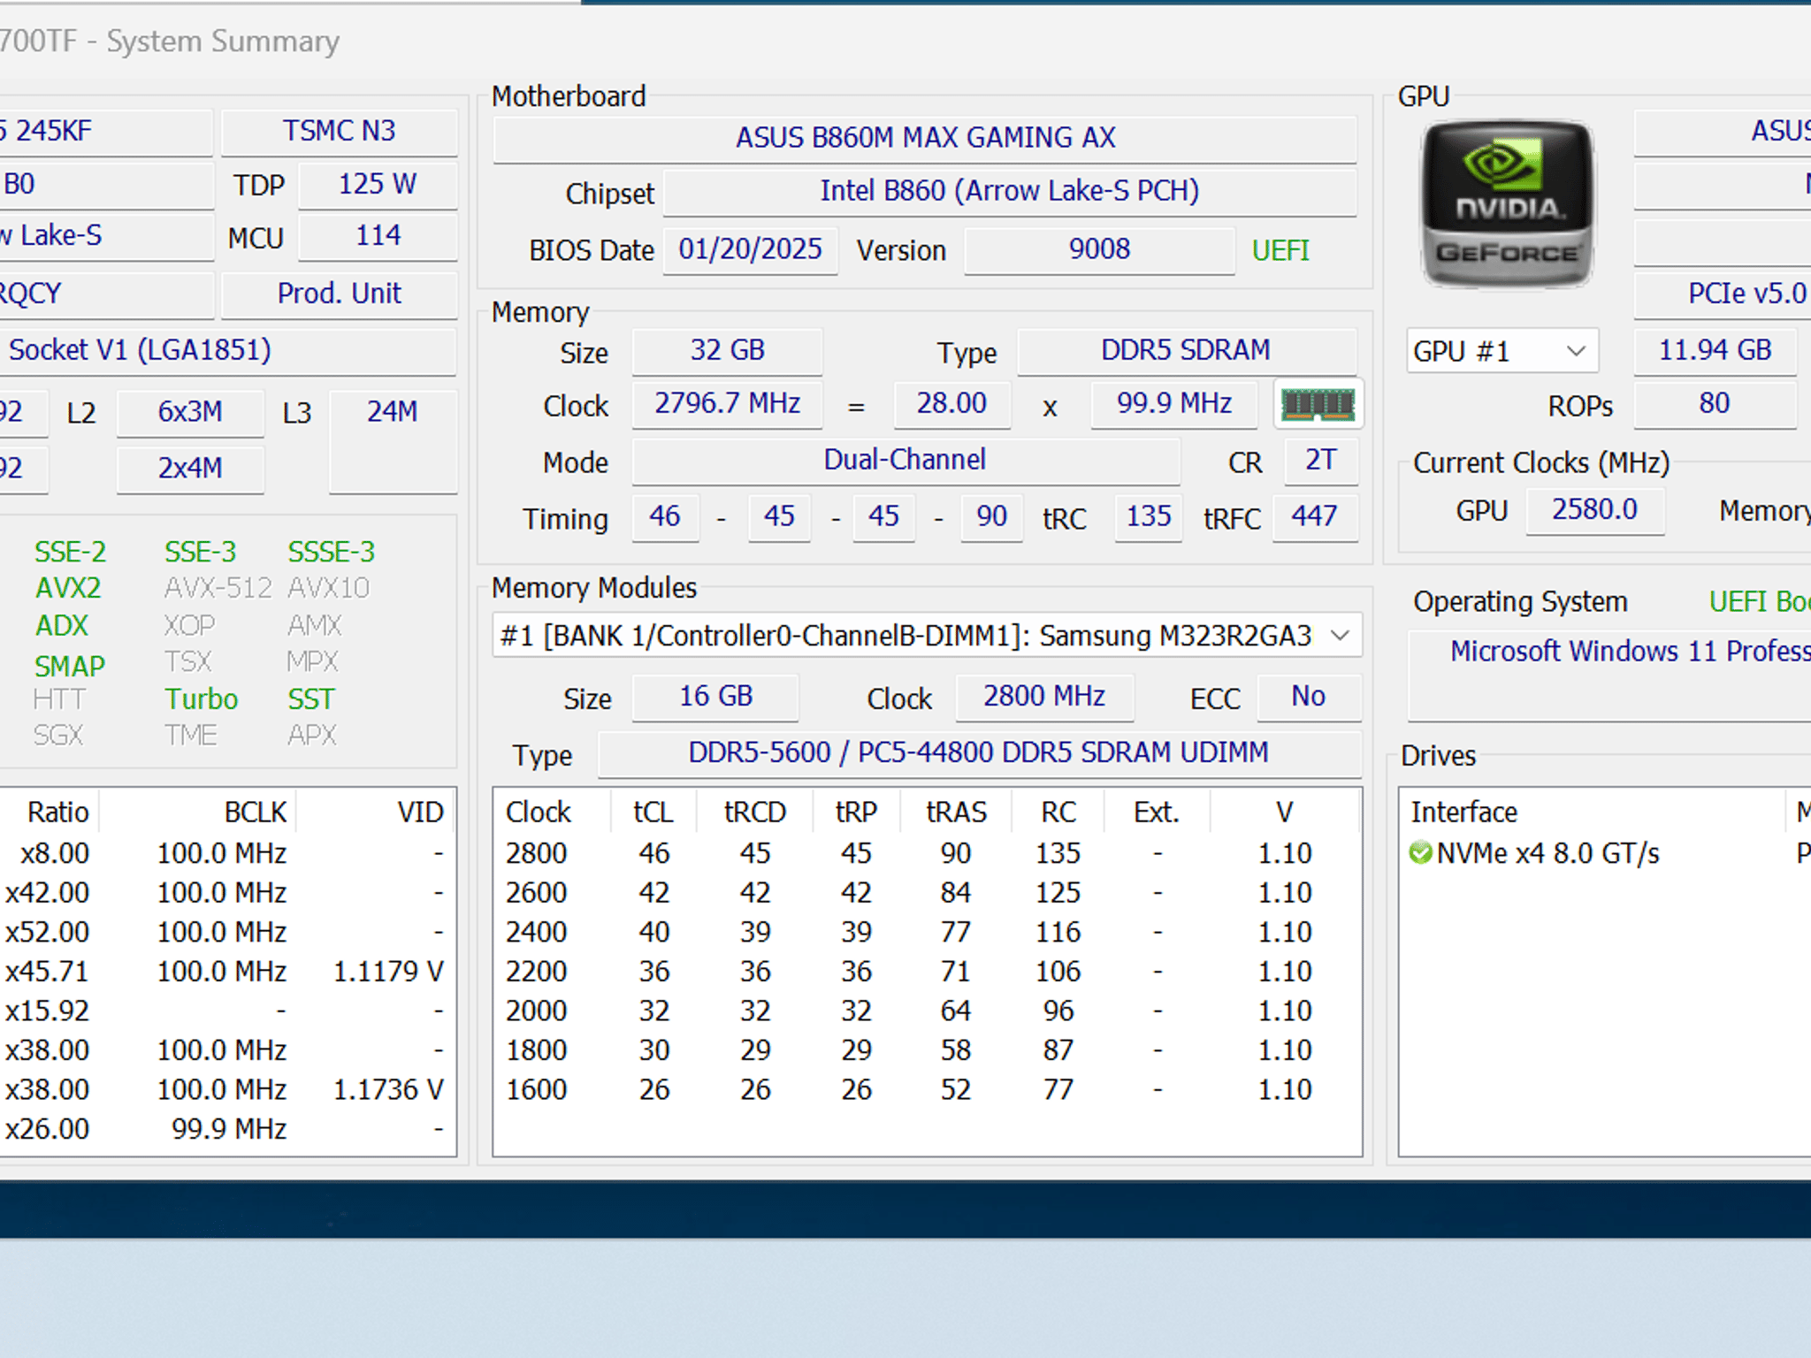Open the GPU #1 selector dropdown
Screen dimensions: 1811x1358
[x=1502, y=351]
